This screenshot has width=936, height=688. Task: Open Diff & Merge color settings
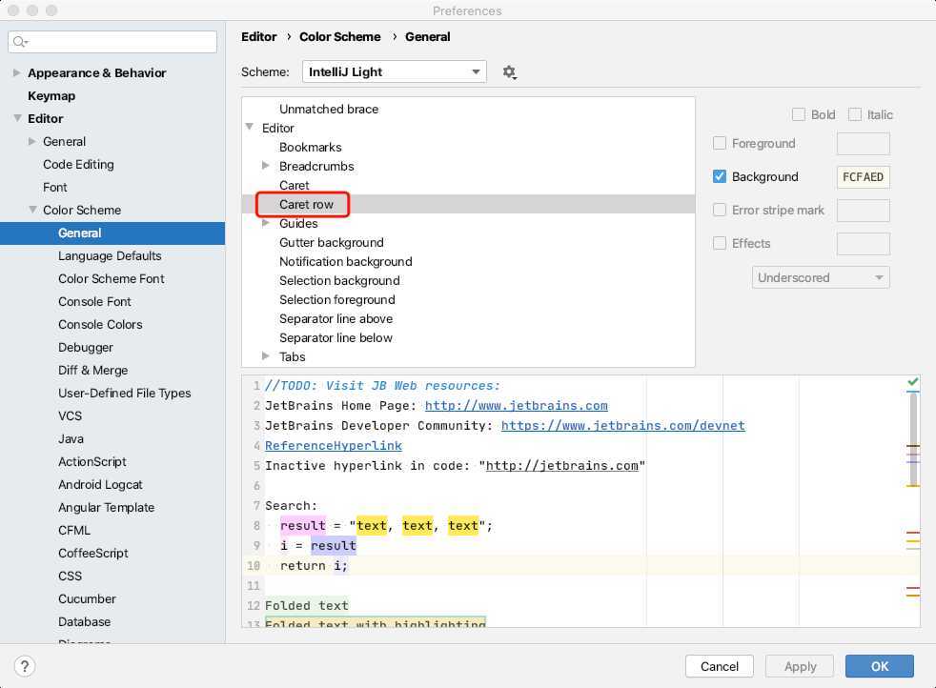click(93, 370)
